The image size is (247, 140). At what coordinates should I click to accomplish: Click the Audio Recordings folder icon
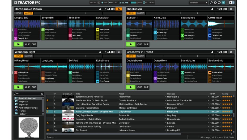point(16,108)
